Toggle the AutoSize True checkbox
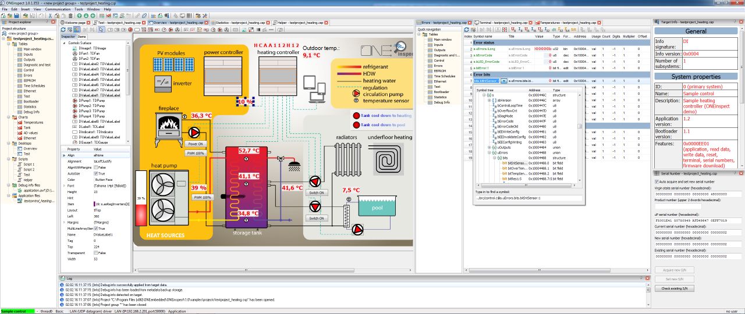745x314 pixels. coord(96,173)
